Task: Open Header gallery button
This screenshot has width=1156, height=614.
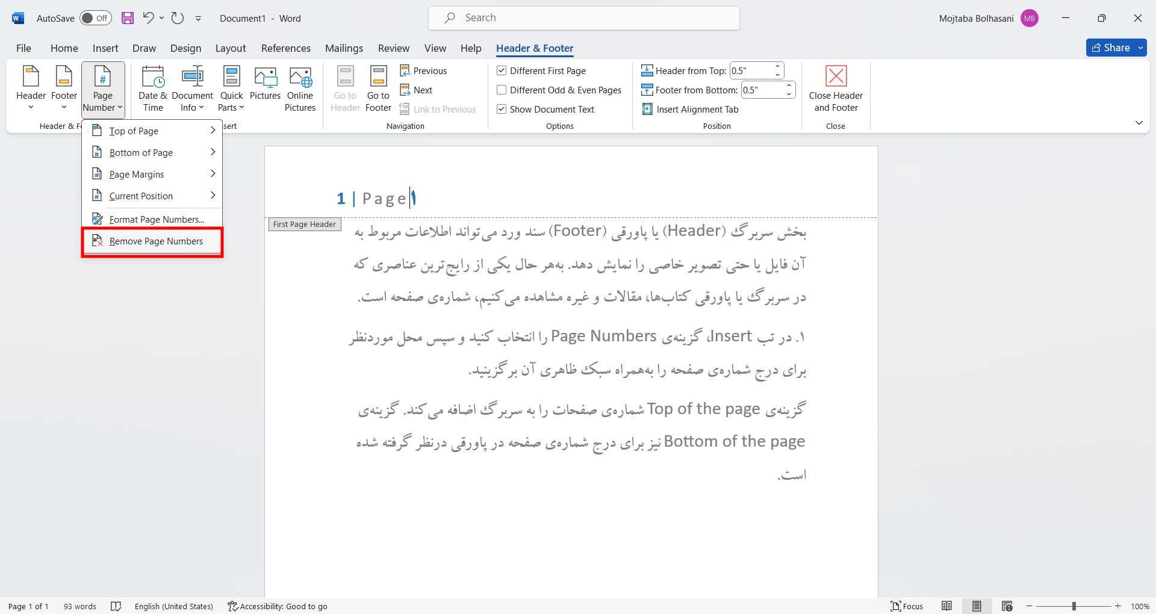Action: click(31, 89)
